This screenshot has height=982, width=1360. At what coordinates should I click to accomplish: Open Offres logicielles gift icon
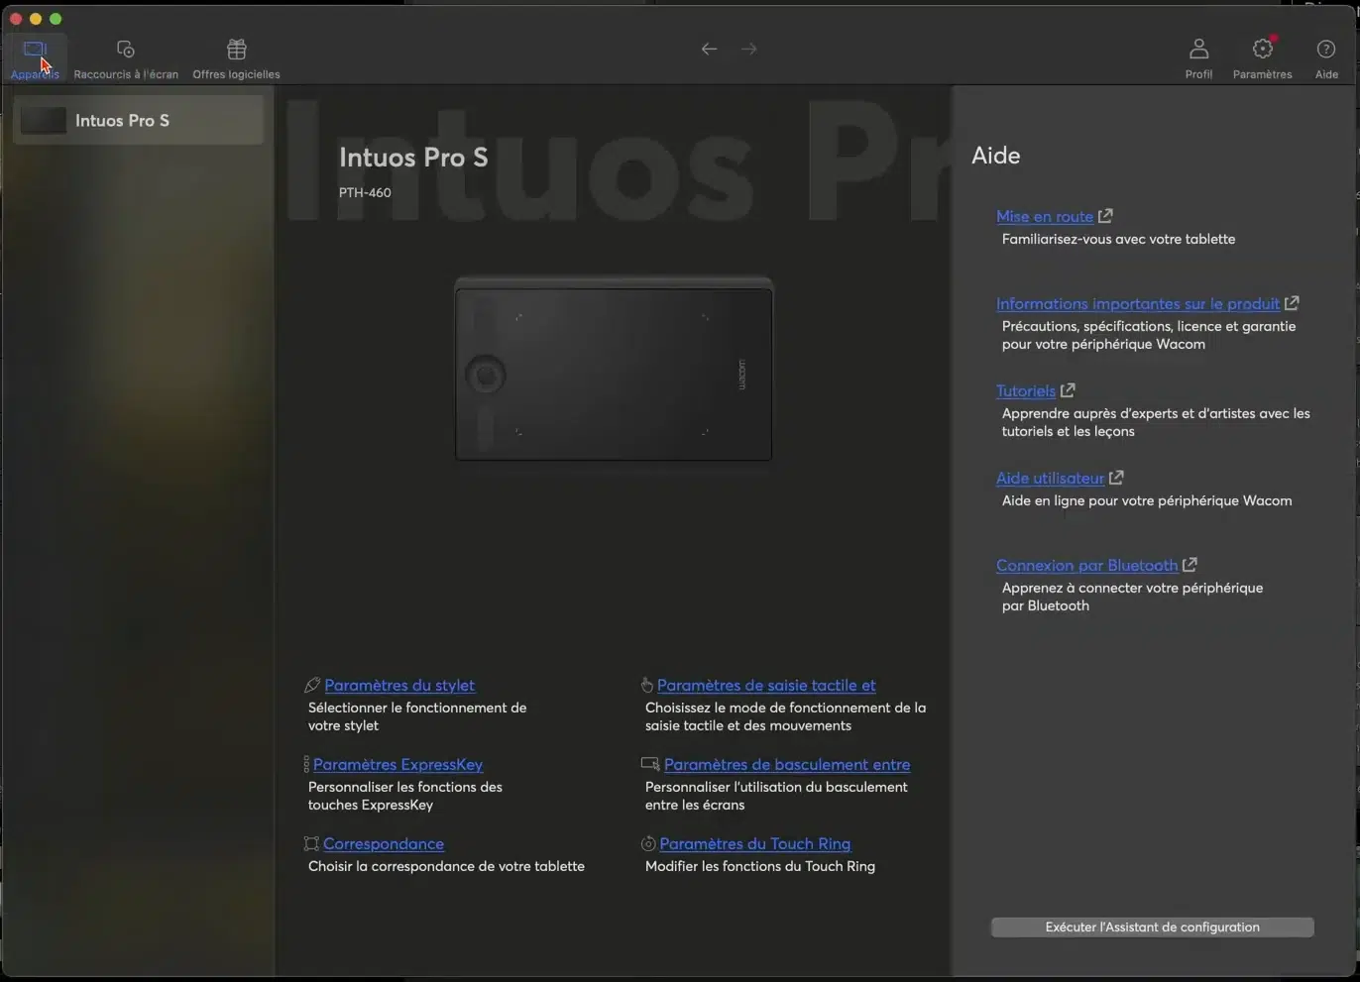(x=236, y=50)
